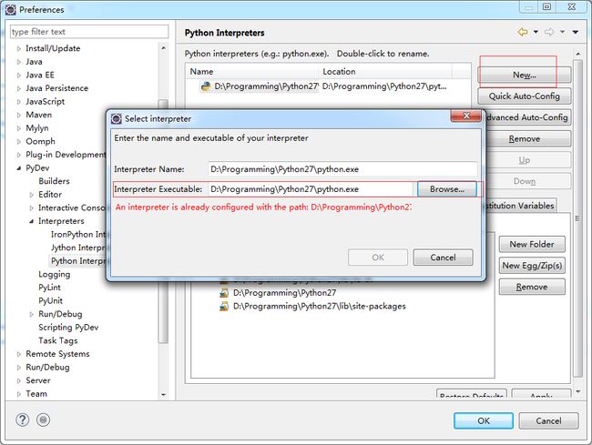Click the Interpreter Executable input field

311,189
